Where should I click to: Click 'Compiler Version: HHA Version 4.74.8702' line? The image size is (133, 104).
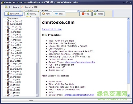(x=71, y=51)
